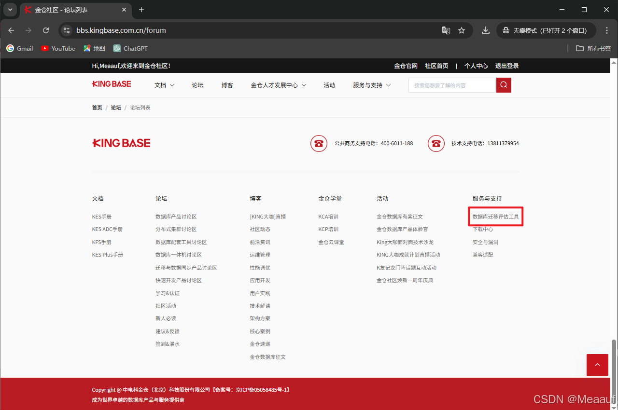Open 论坛 in the top navigation
Image resolution: width=618 pixels, height=410 pixels.
pyautogui.click(x=197, y=85)
